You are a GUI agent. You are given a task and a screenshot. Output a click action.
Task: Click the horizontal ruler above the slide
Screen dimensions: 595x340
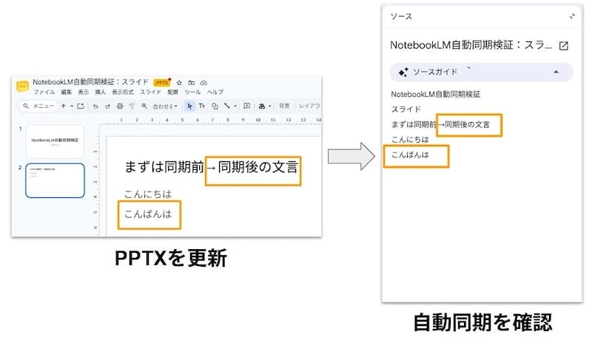211,120
